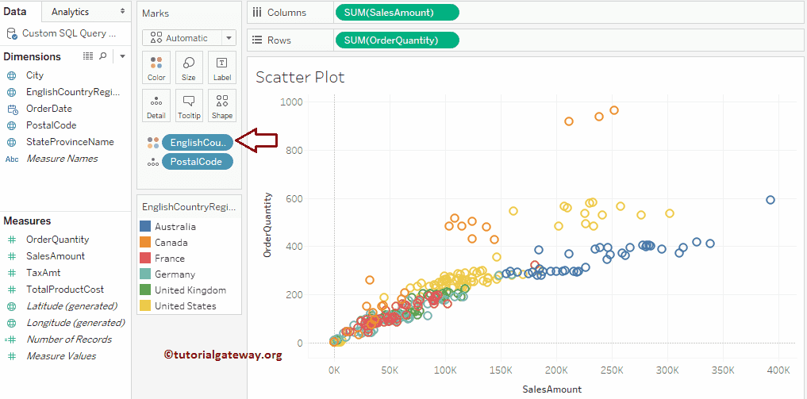Click the Size marks button

(189, 67)
